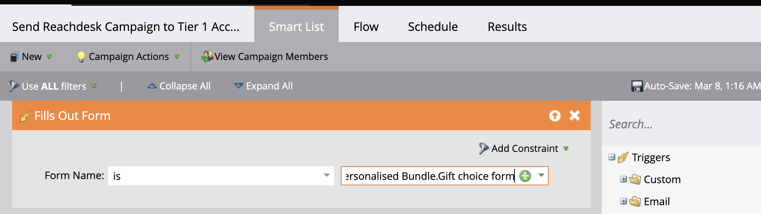Viewport: 761px width, 214px height.
Task: Click the Triggers folder icon in tree
Action: [x=623, y=157]
